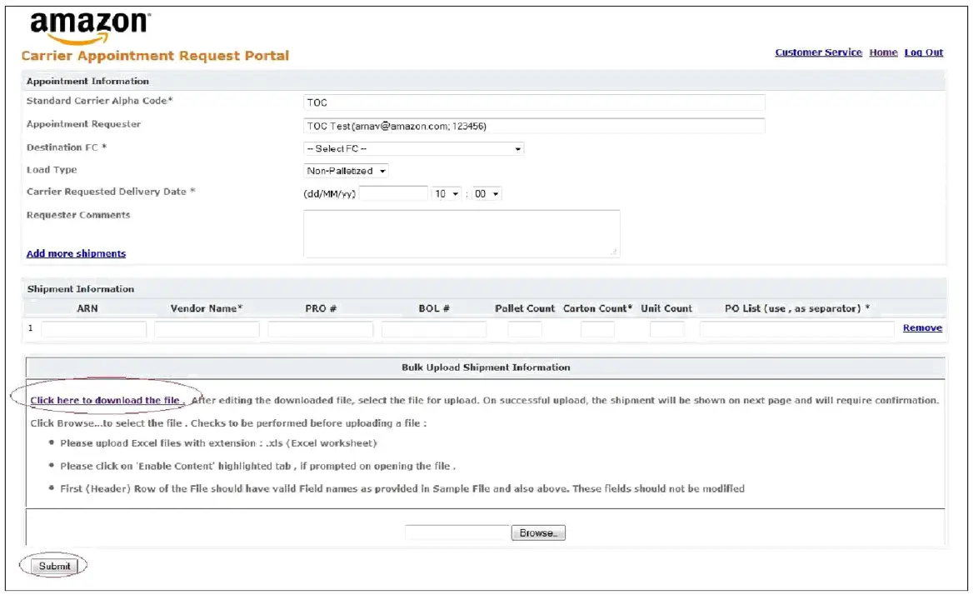The width and height of the screenshot is (973, 600).
Task: Open the minutes dropdown showing 00
Action: [x=487, y=192]
